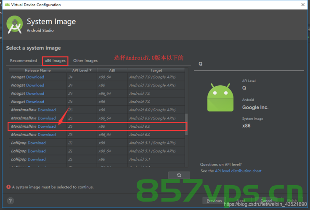Download Lollipop x86_64 Android 5.1 (Google APIs)
The image size is (310, 210).
point(37,151)
